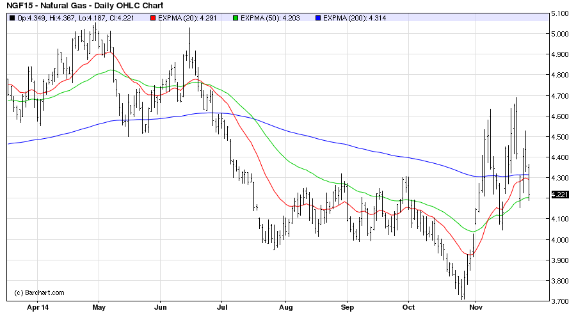The image size is (576, 327).
Task: Click the Aug label on the time axis
Action: [285, 308]
